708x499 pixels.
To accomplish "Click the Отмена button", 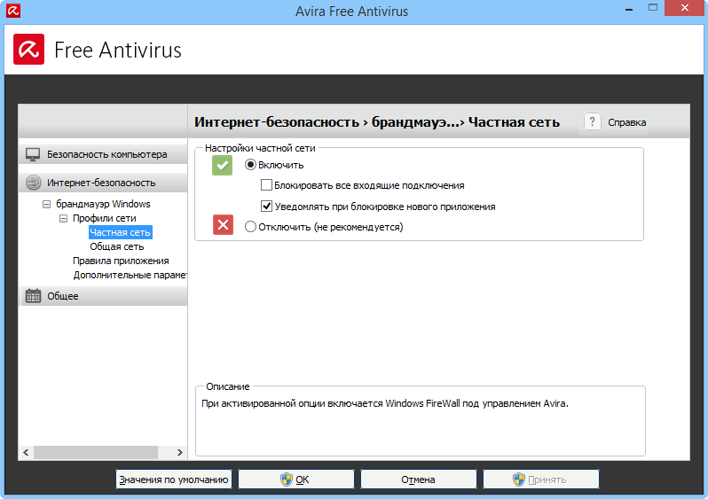I will 419,480.
